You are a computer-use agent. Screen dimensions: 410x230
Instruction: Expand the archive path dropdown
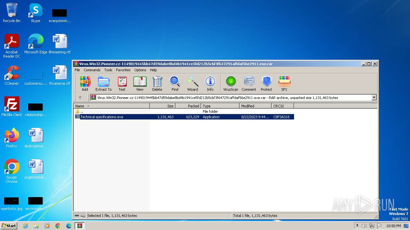(374, 98)
